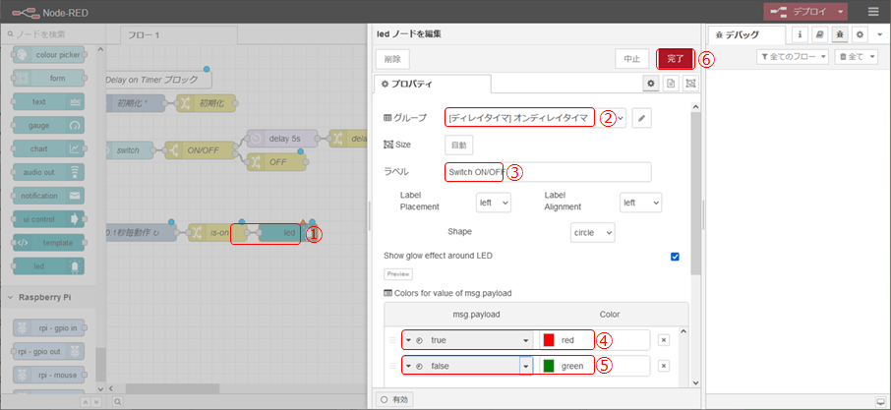Viewport: 891px width, 410px height.
Task: Show the info sidebar tab icon
Action: pos(800,34)
